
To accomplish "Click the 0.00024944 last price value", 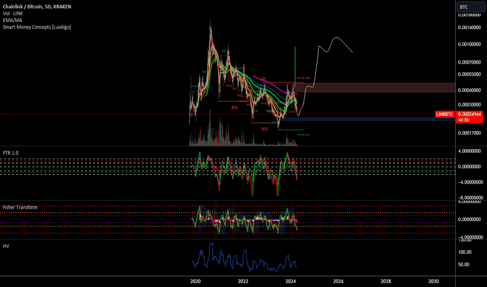I will tap(469, 114).
